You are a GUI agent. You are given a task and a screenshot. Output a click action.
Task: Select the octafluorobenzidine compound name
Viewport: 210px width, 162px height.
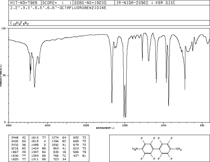58,8
